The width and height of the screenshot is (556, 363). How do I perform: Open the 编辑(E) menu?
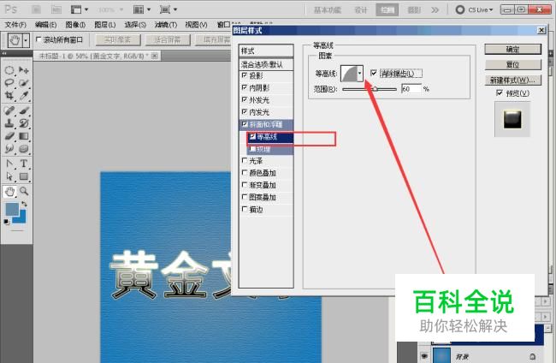tap(45, 25)
